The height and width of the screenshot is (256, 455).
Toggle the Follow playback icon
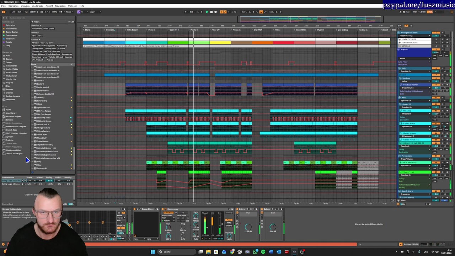pos(186,12)
